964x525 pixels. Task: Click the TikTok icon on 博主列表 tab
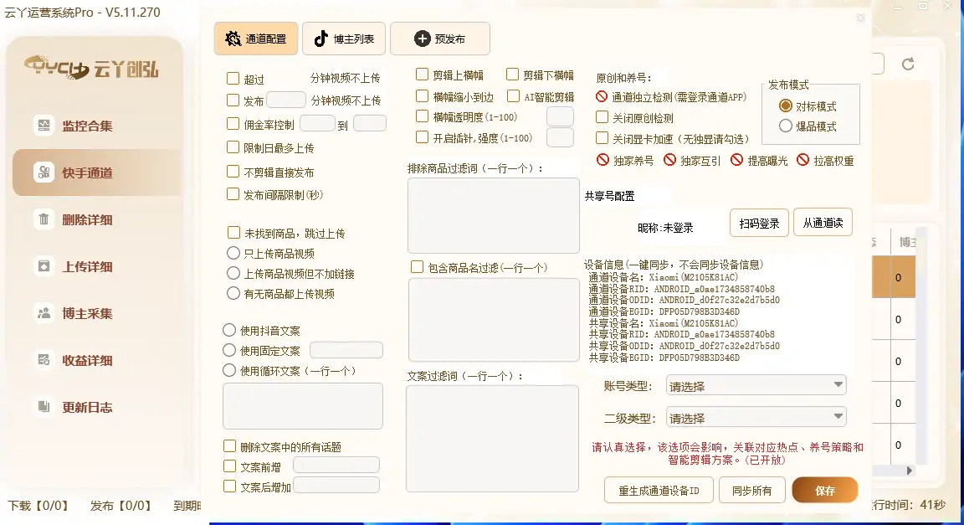coord(320,39)
